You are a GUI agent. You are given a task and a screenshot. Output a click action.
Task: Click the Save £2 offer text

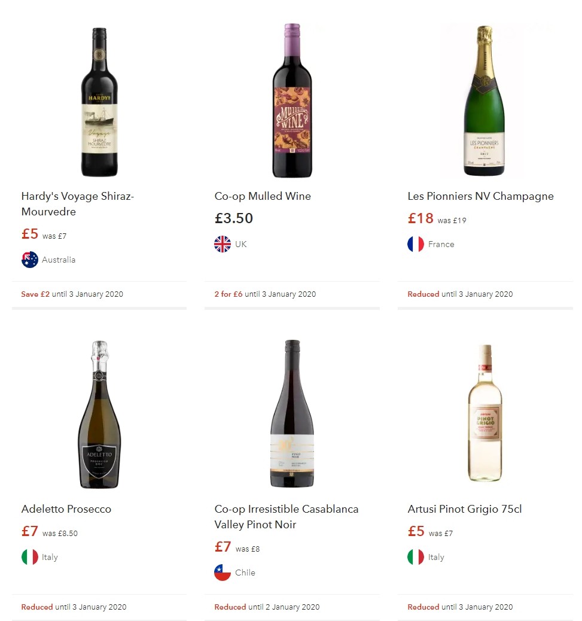pyautogui.click(x=35, y=294)
